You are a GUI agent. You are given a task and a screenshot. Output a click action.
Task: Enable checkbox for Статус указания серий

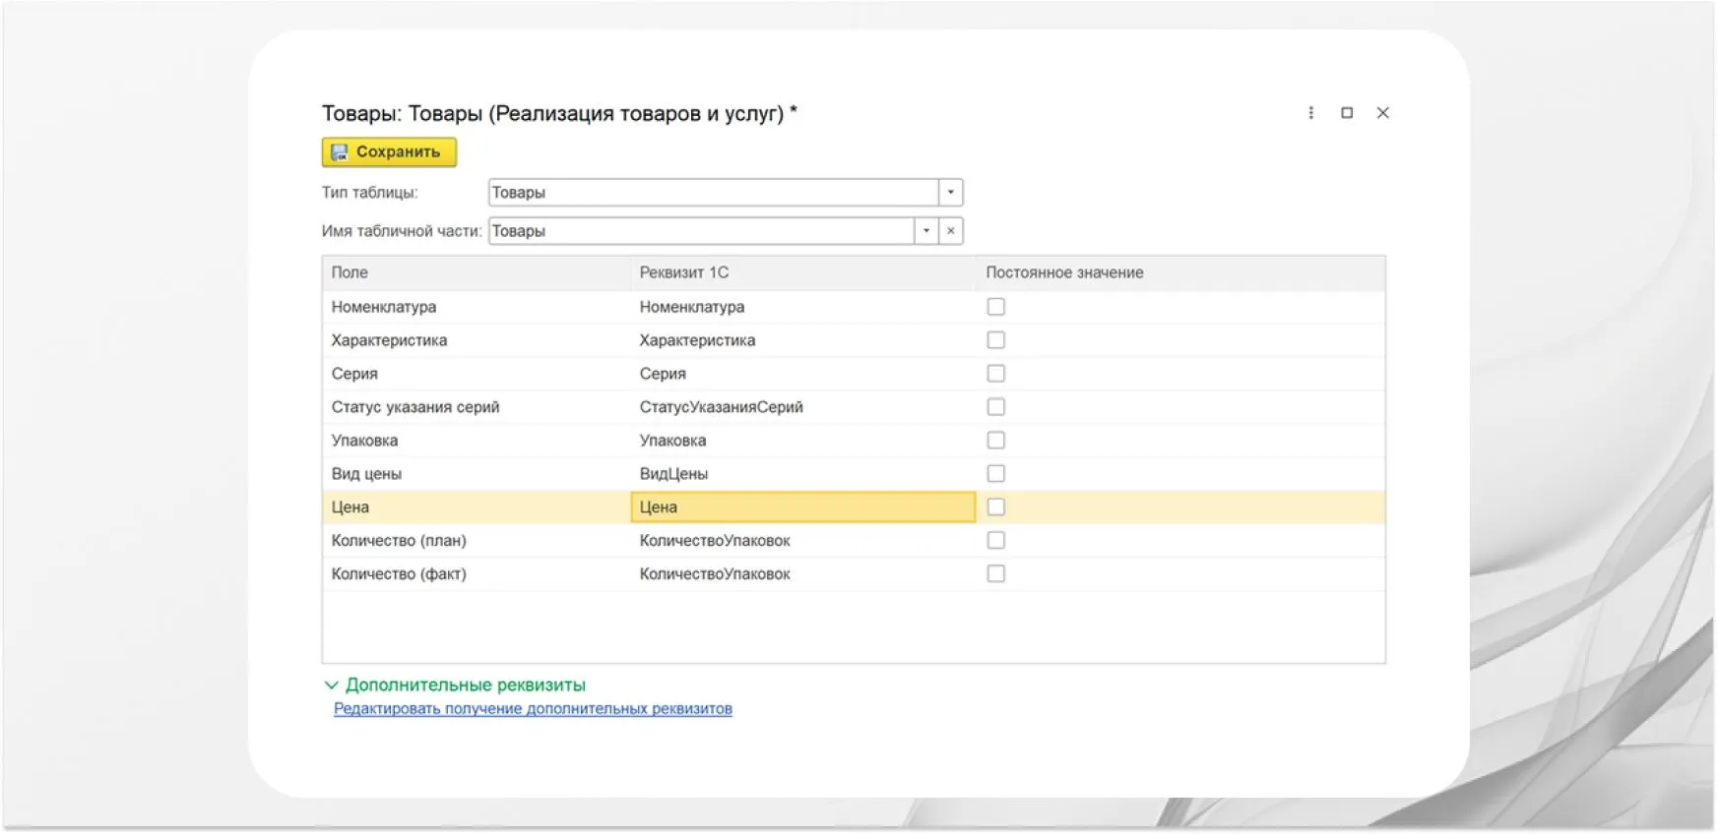click(996, 407)
